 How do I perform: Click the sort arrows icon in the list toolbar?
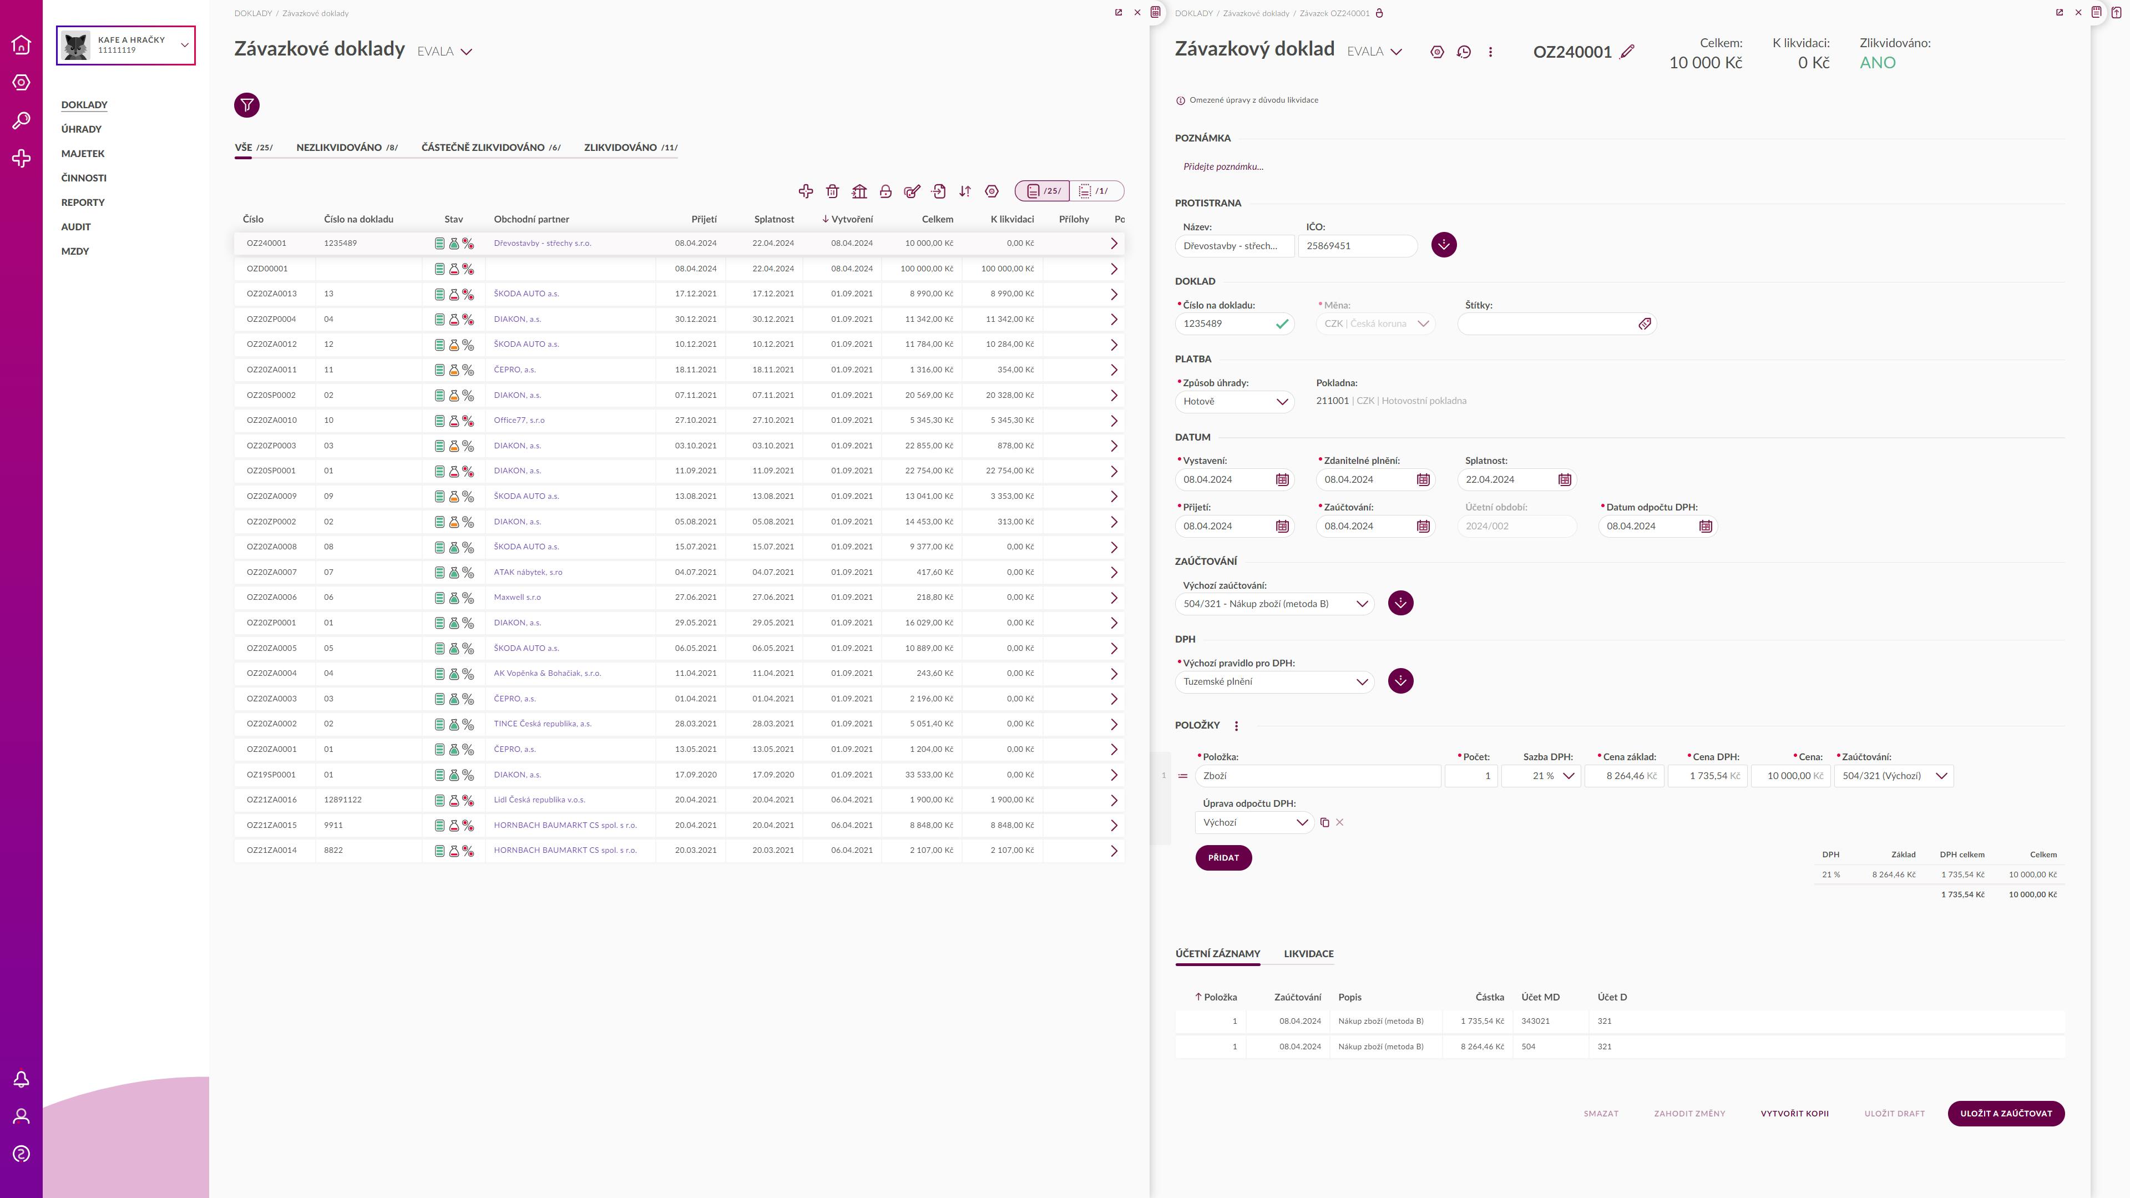click(x=965, y=192)
